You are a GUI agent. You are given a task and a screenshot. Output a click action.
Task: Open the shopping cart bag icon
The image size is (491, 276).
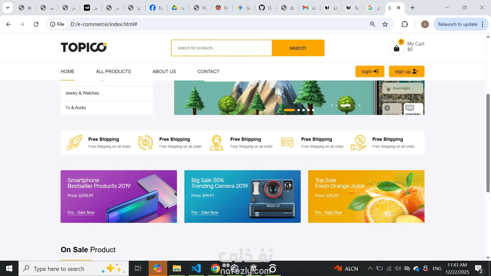pos(396,48)
